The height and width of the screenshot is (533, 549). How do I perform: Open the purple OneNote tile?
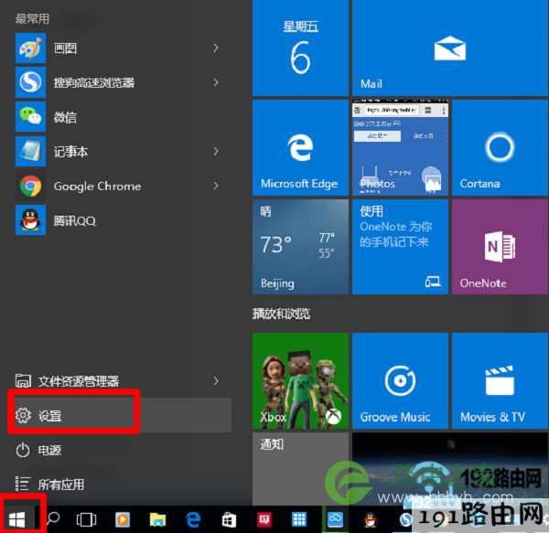tap(500, 247)
